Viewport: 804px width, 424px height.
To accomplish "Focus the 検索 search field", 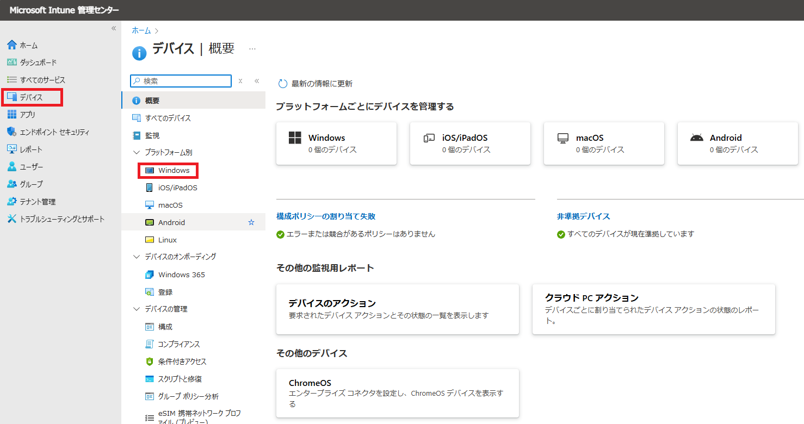I will (181, 81).
